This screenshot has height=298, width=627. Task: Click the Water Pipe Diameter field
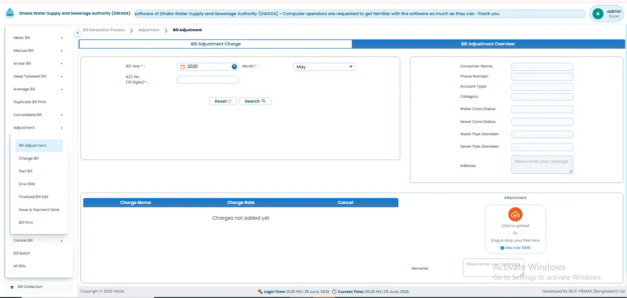542,134
